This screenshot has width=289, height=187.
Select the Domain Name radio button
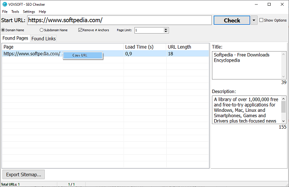click(x=3, y=30)
